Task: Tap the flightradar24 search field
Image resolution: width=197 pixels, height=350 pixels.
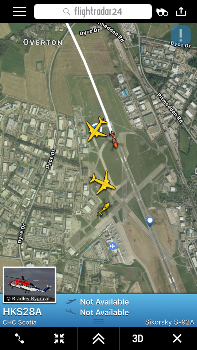Action: click(x=93, y=12)
